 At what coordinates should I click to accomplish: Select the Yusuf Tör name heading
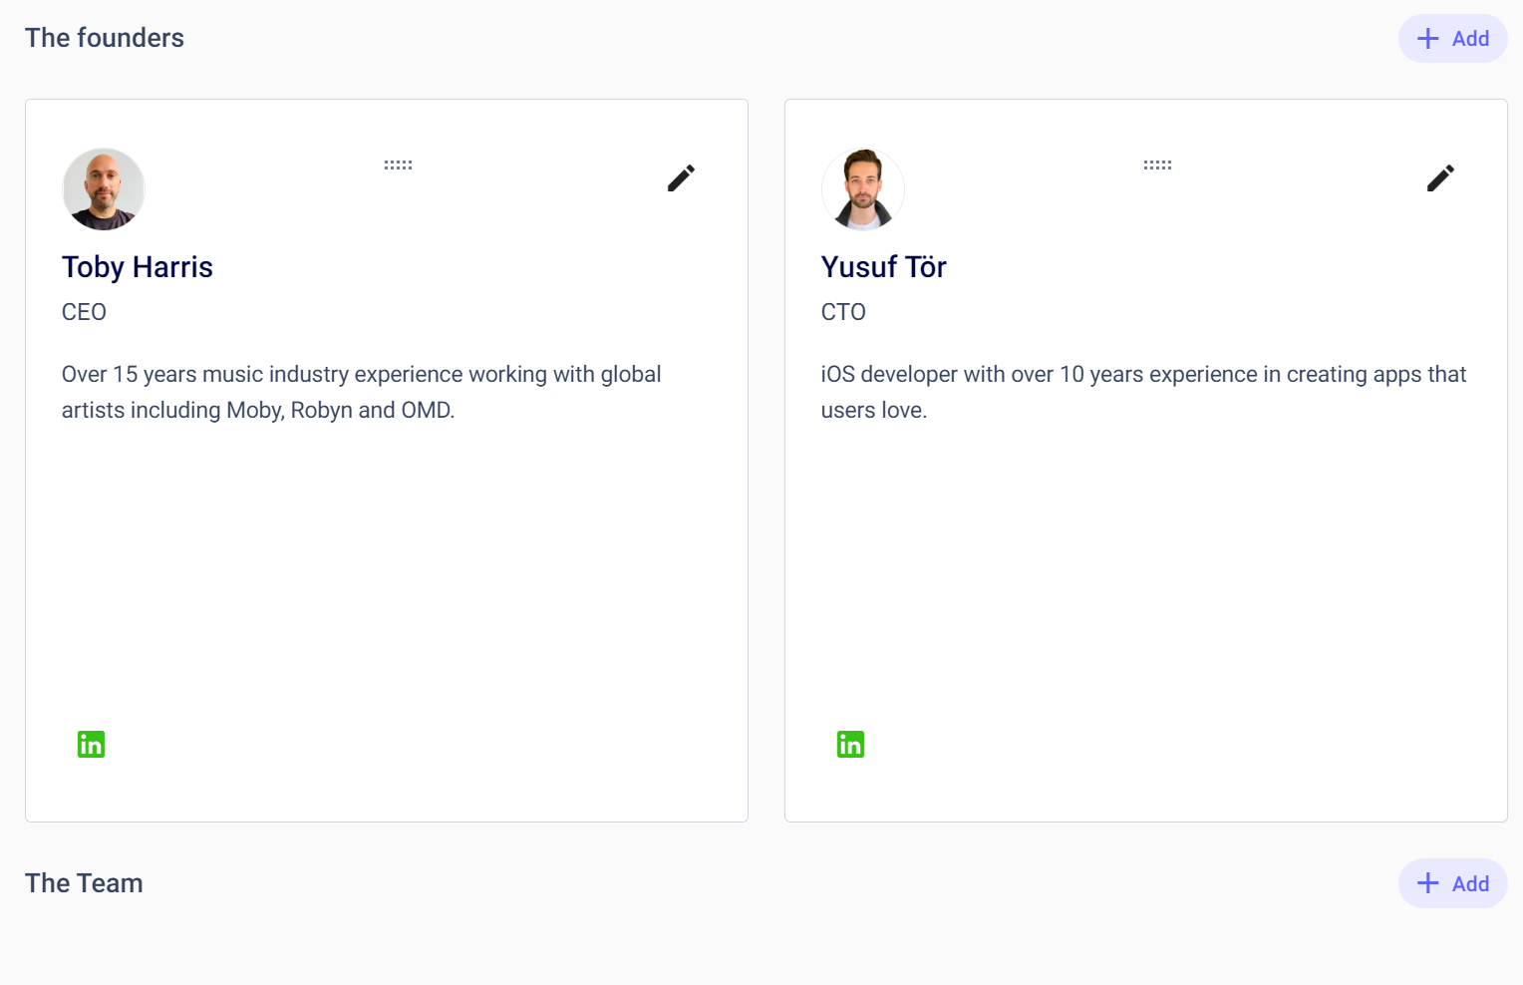coord(883,267)
